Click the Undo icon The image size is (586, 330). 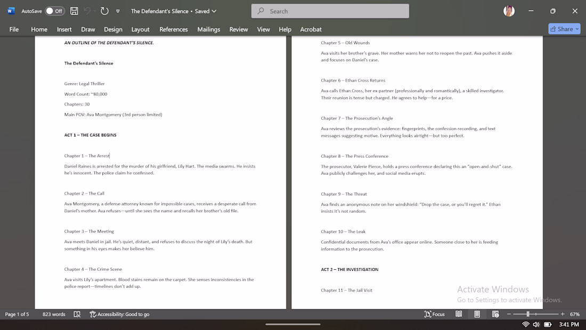point(87,11)
